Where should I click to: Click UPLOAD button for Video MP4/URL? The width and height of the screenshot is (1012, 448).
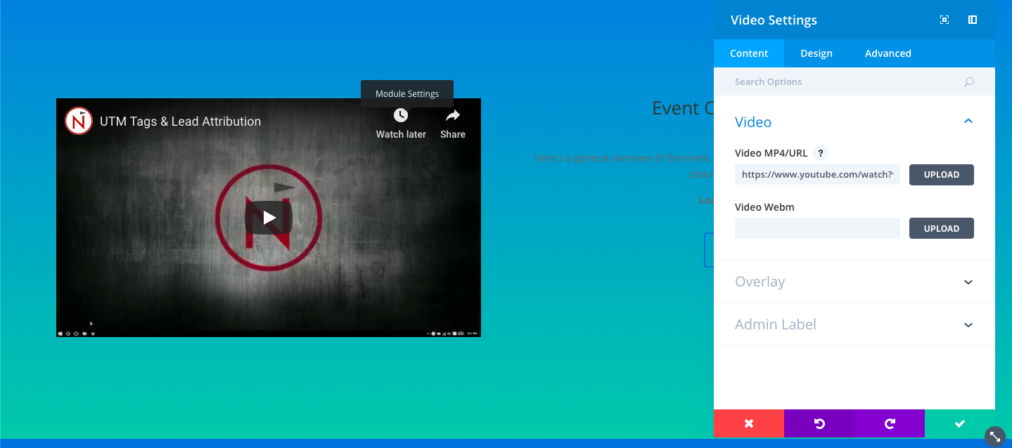[x=941, y=175]
